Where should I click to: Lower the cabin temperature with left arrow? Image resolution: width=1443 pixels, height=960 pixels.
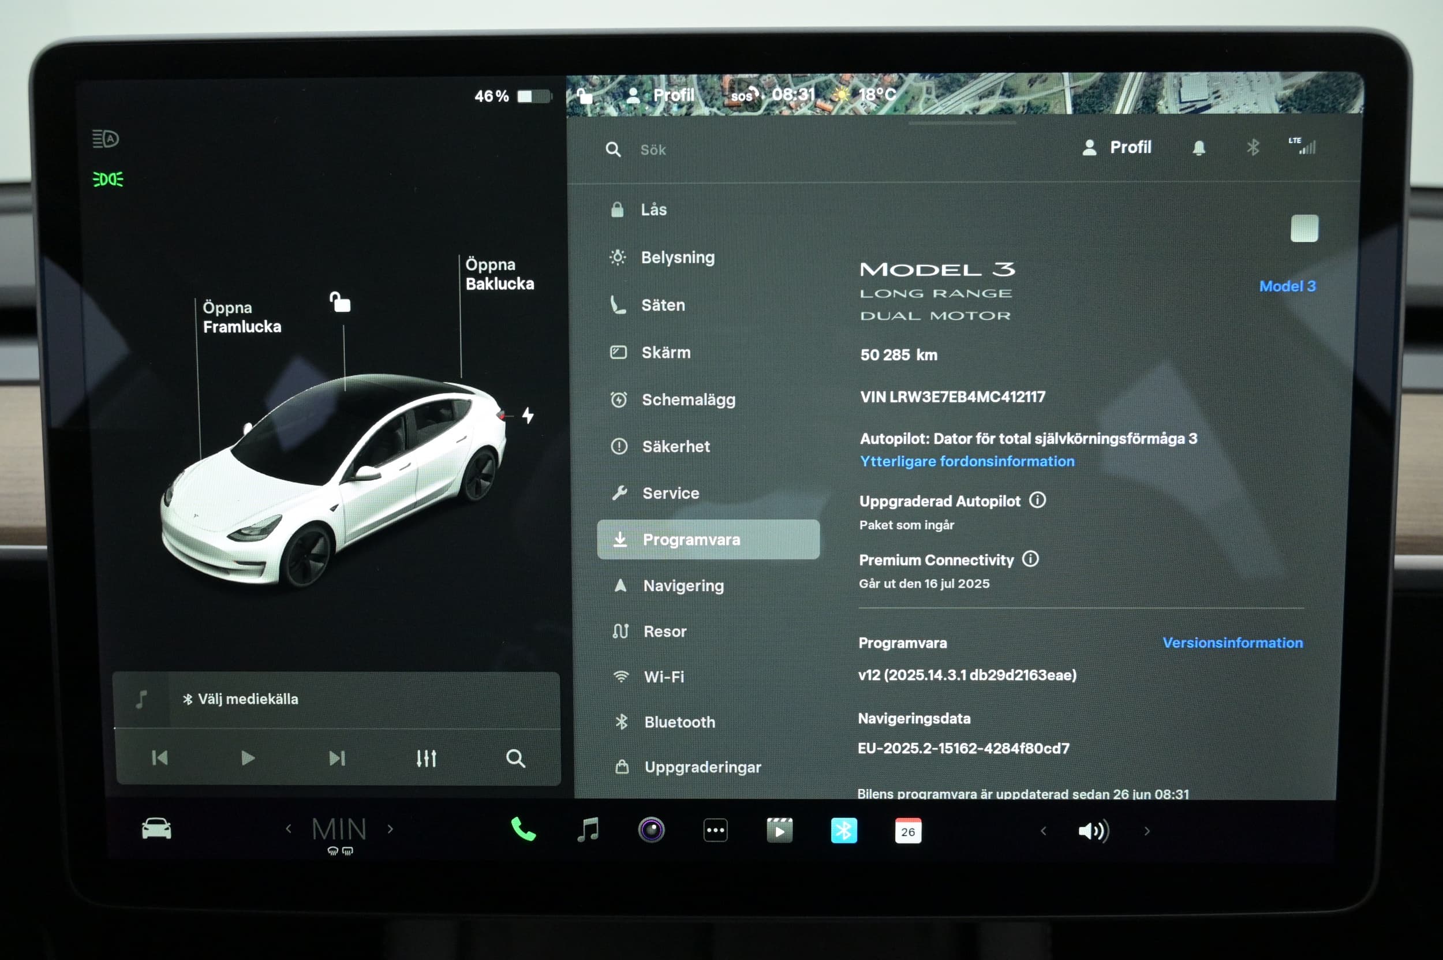pyautogui.click(x=289, y=829)
